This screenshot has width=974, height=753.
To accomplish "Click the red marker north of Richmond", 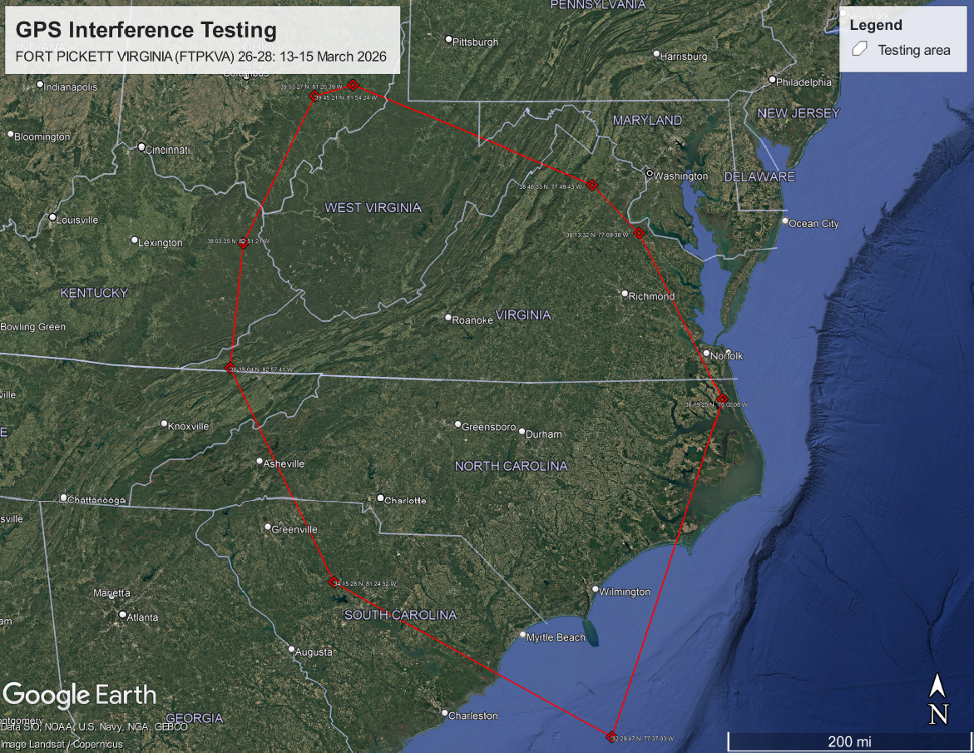I will pyautogui.click(x=639, y=233).
